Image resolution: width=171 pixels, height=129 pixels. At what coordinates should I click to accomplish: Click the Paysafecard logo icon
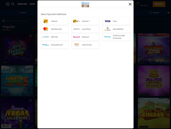click(46, 45)
